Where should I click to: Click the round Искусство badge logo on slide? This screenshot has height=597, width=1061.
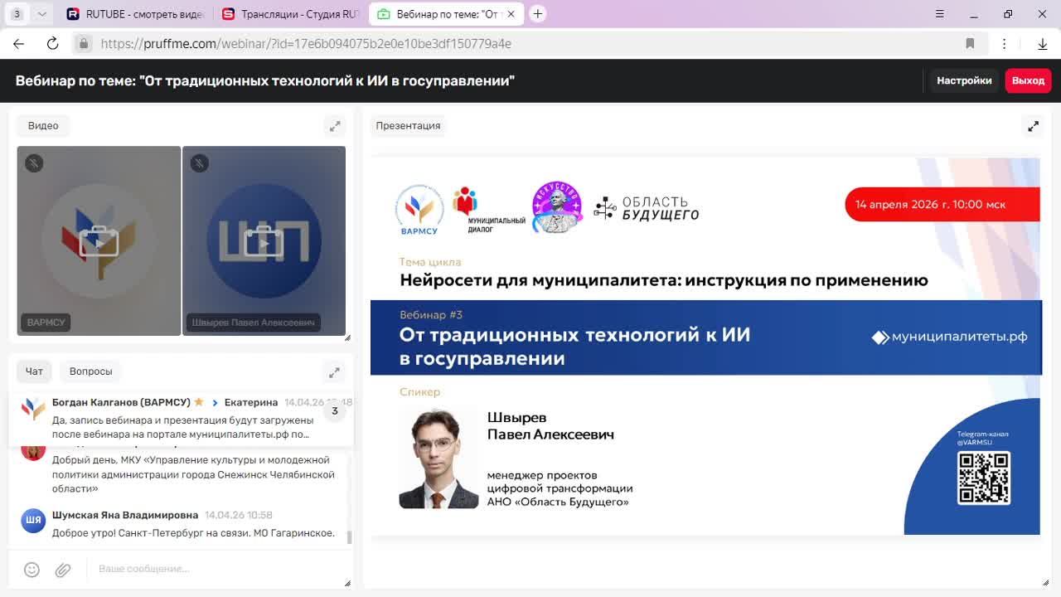(557, 207)
